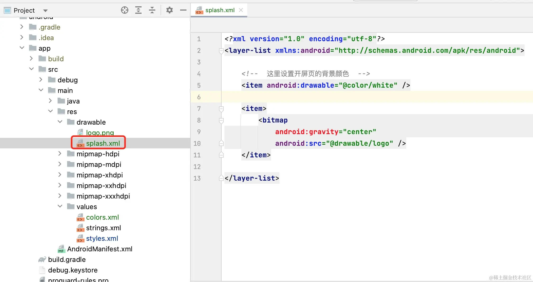Open AndroidManifest.xml file

pos(100,249)
